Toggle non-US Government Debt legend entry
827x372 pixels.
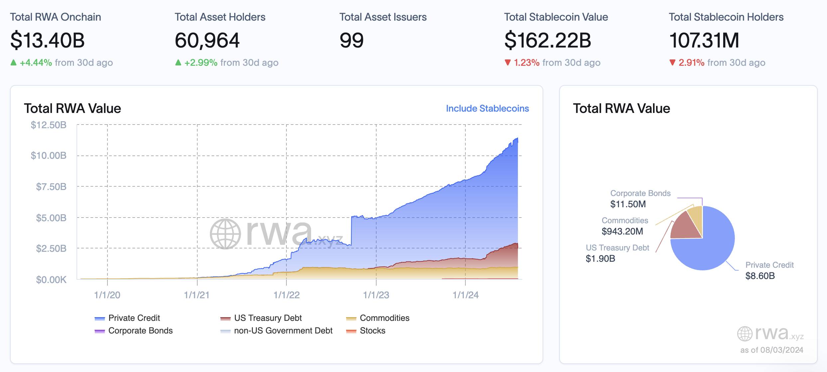point(283,330)
